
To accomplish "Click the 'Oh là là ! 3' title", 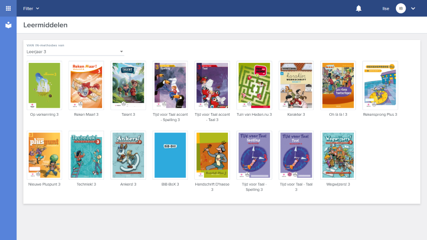I will coord(338,115).
